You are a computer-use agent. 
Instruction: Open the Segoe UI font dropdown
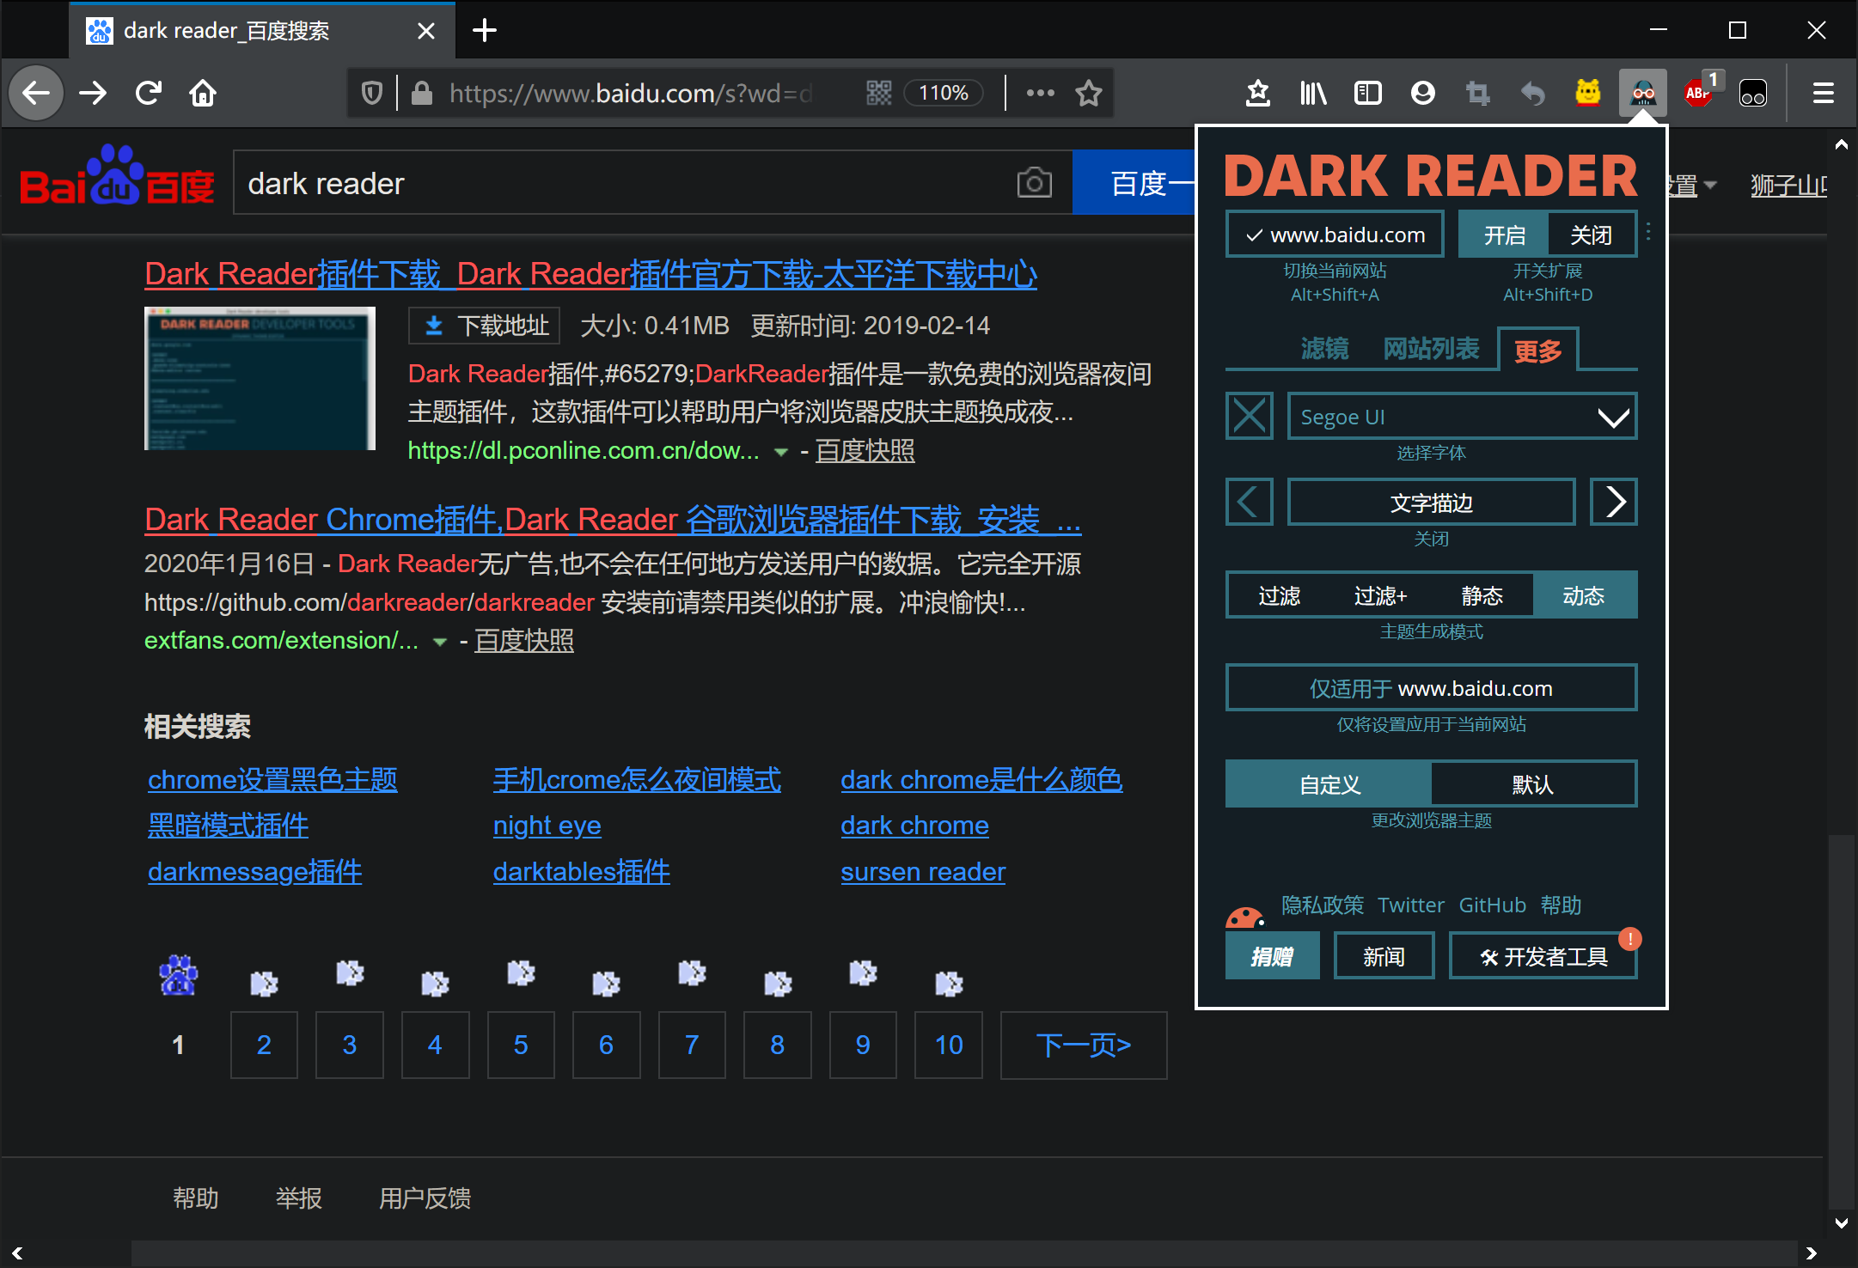1462,417
